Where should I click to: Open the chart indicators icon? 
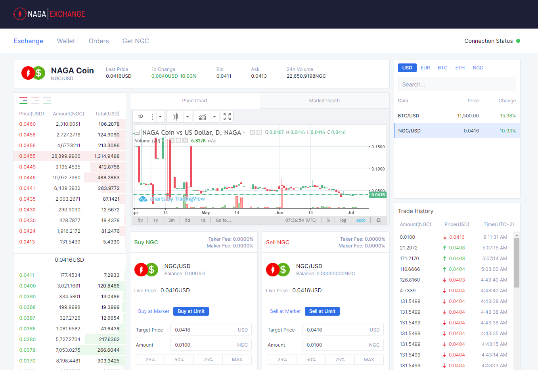click(x=202, y=117)
